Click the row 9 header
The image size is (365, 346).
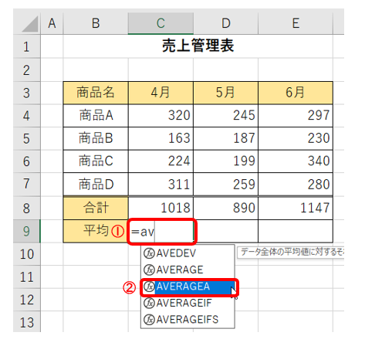pyautogui.click(x=26, y=231)
